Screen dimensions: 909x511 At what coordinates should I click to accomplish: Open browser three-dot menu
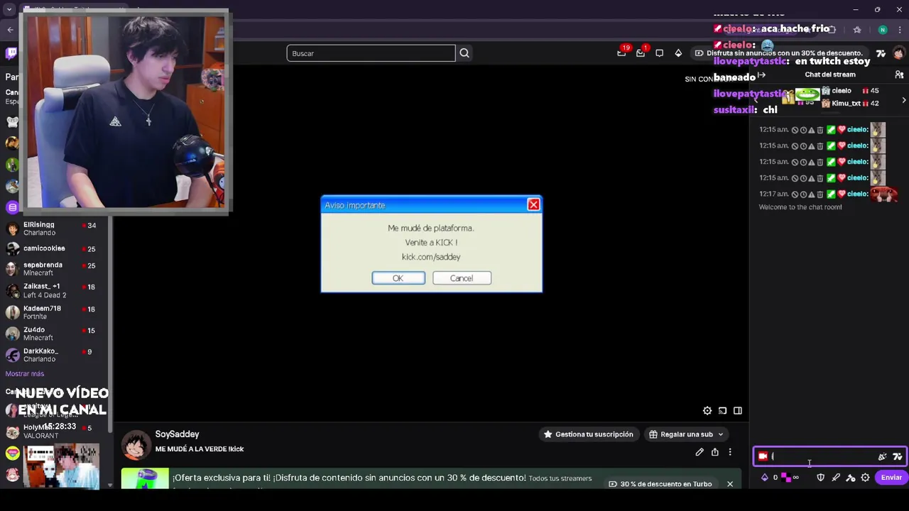(900, 30)
